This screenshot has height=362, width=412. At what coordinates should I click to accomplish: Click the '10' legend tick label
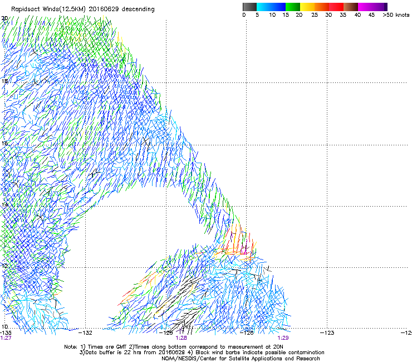[272, 15]
